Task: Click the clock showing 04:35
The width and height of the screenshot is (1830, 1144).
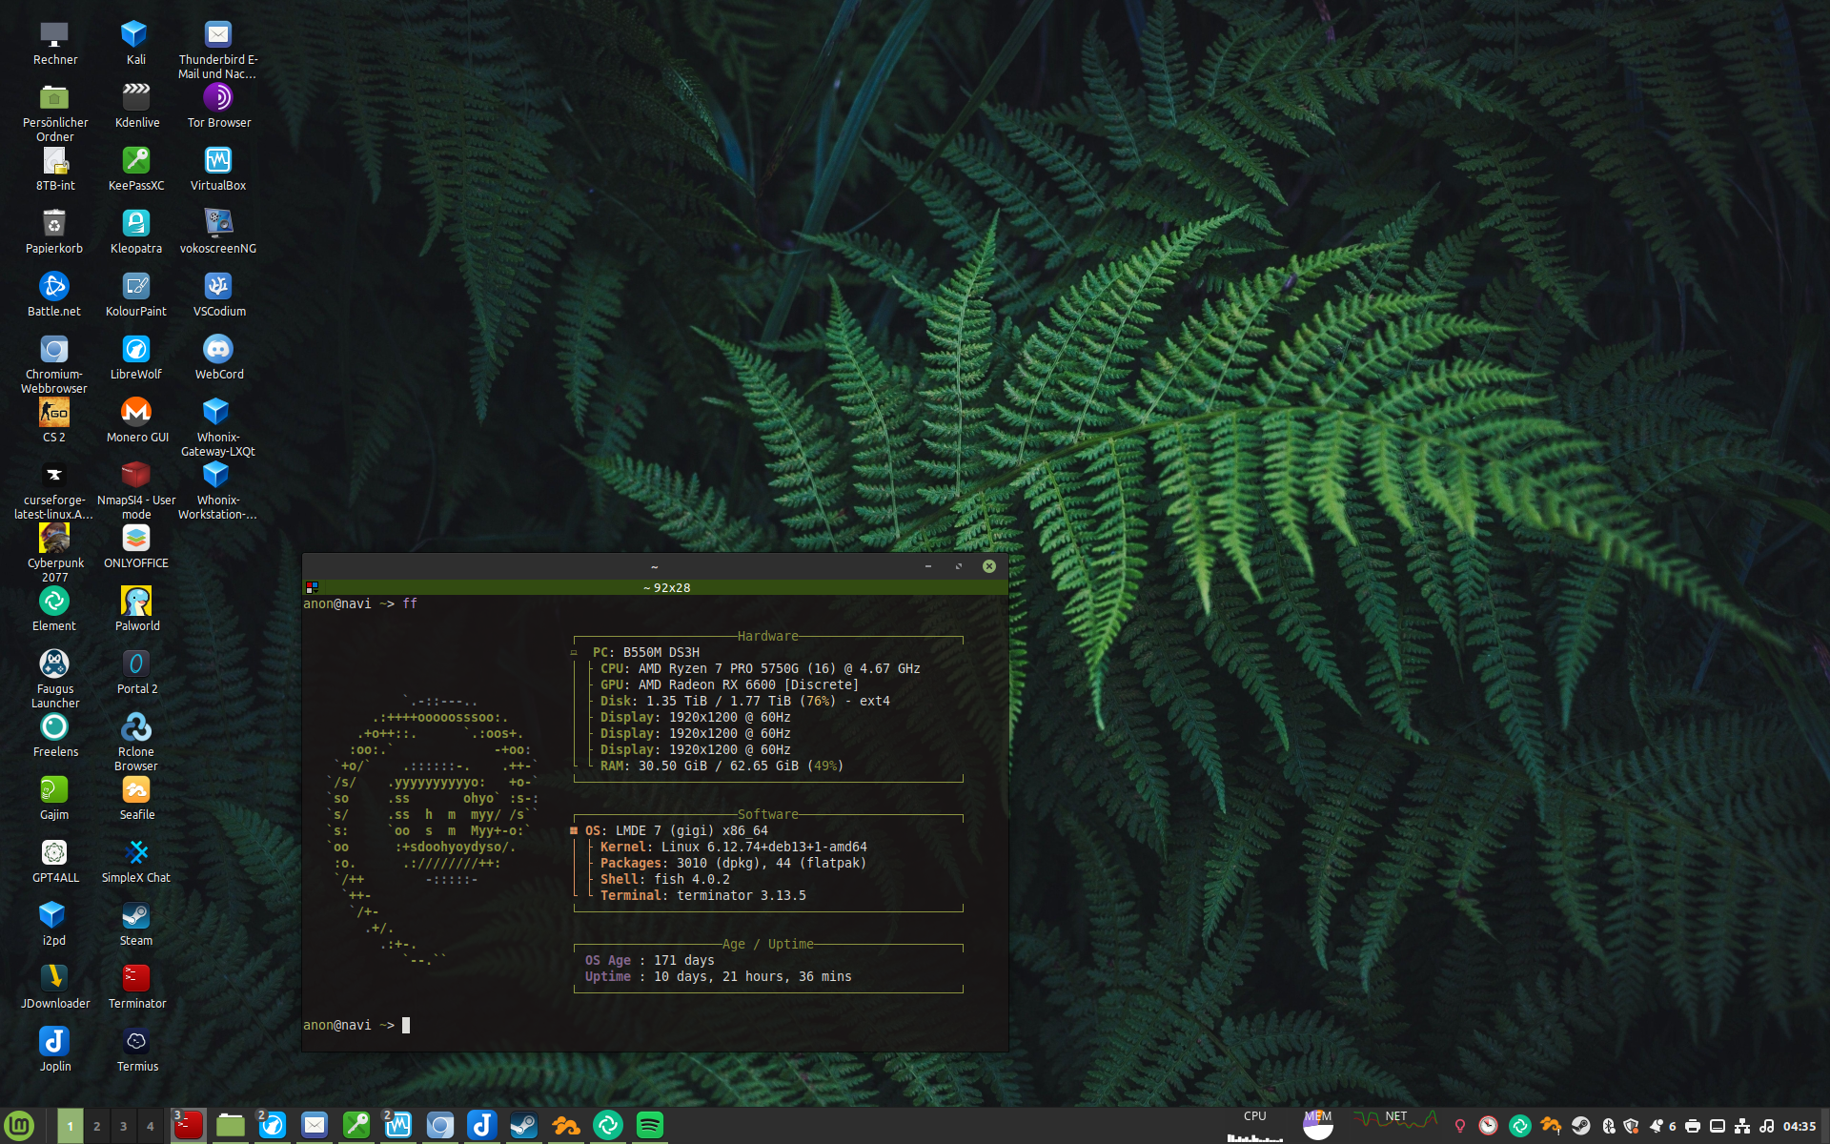Action: click(x=1799, y=1126)
